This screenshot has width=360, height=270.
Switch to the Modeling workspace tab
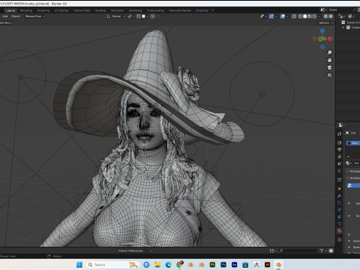pyautogui.click(x=26, y=10)
